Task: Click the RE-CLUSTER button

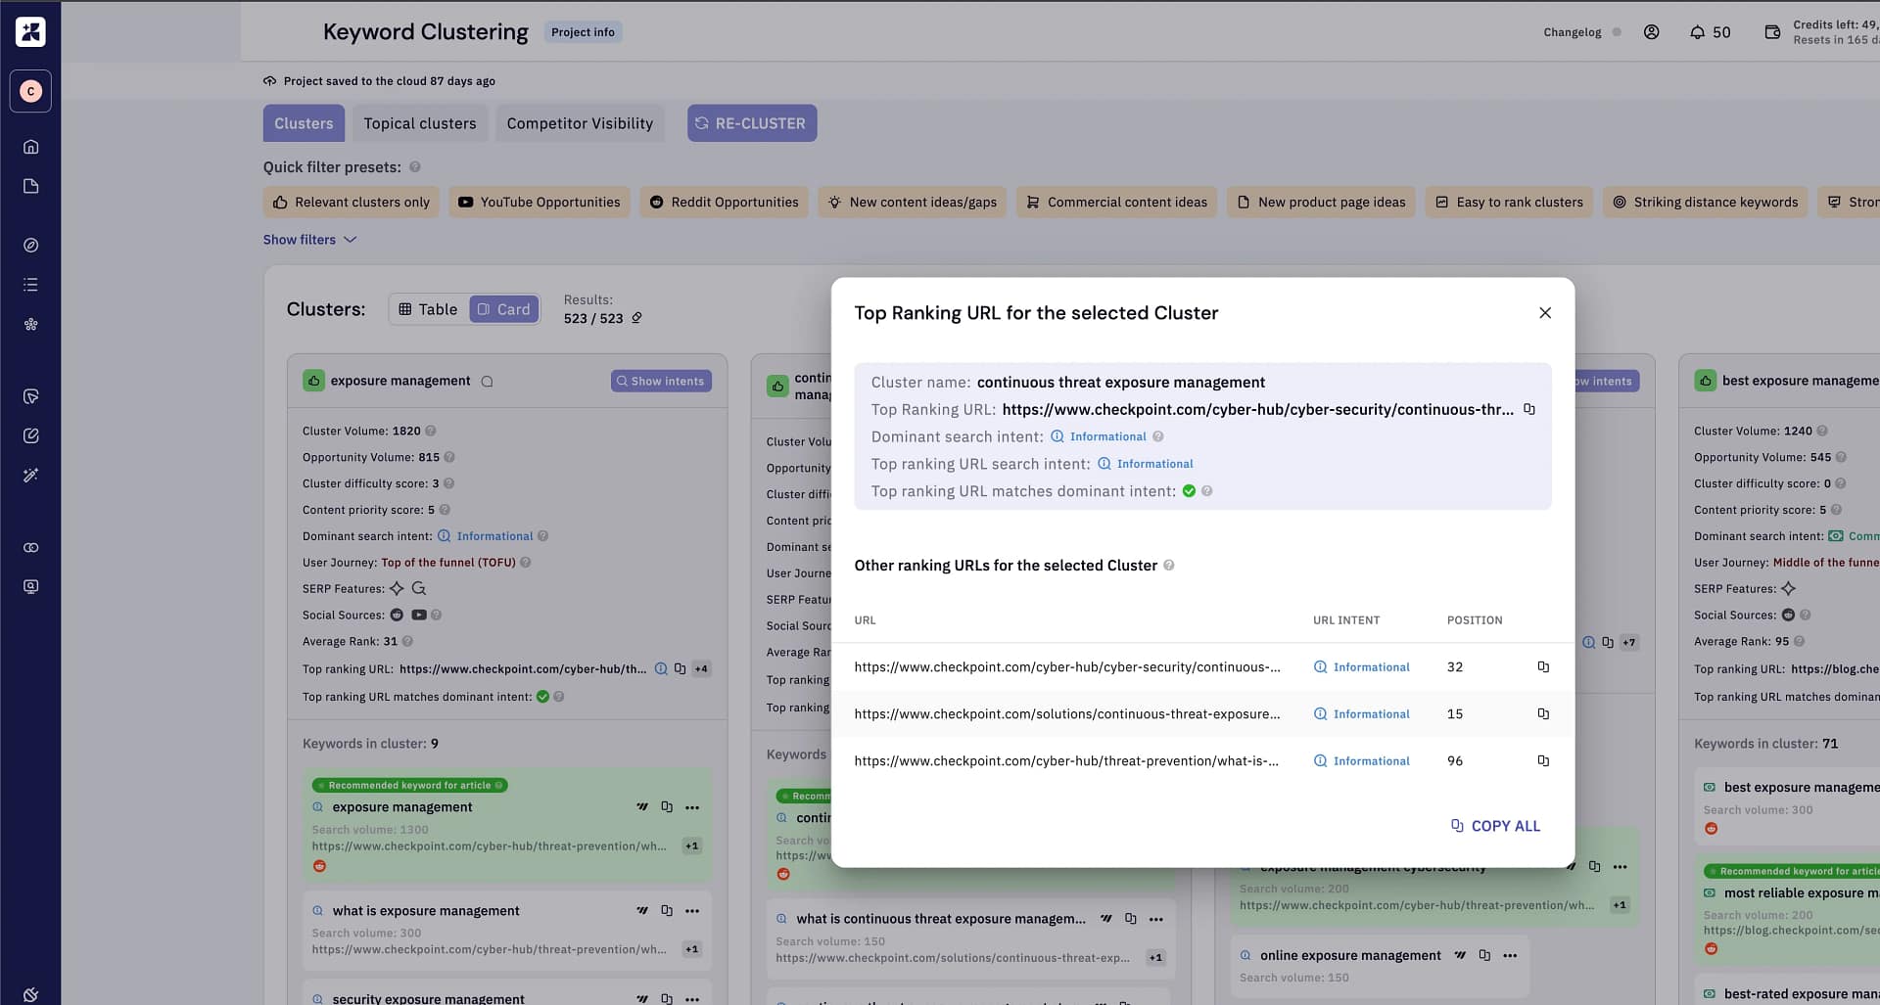Action: coord(752,123)
